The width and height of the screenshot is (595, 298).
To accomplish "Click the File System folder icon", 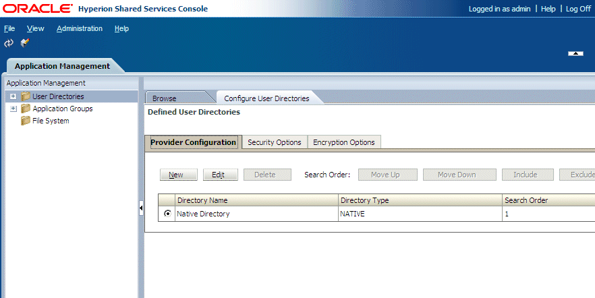I will (26, 121).
